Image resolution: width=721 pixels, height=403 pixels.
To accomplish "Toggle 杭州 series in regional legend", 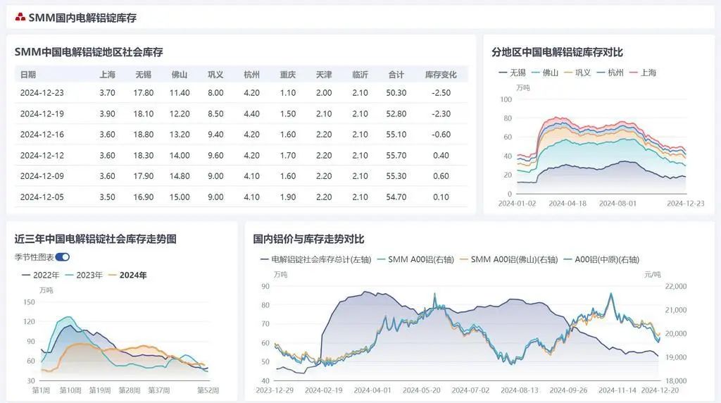I will [610, 73].
